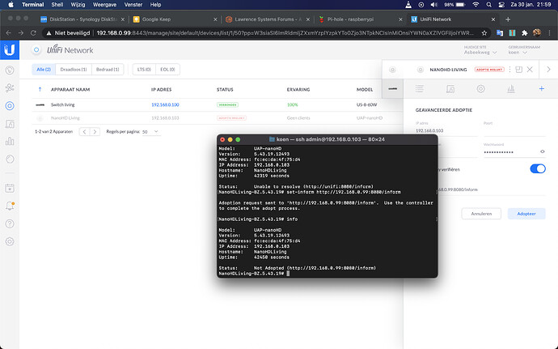Bookmark this page with the star icon
558x349 pixels.
click(484, 33)
